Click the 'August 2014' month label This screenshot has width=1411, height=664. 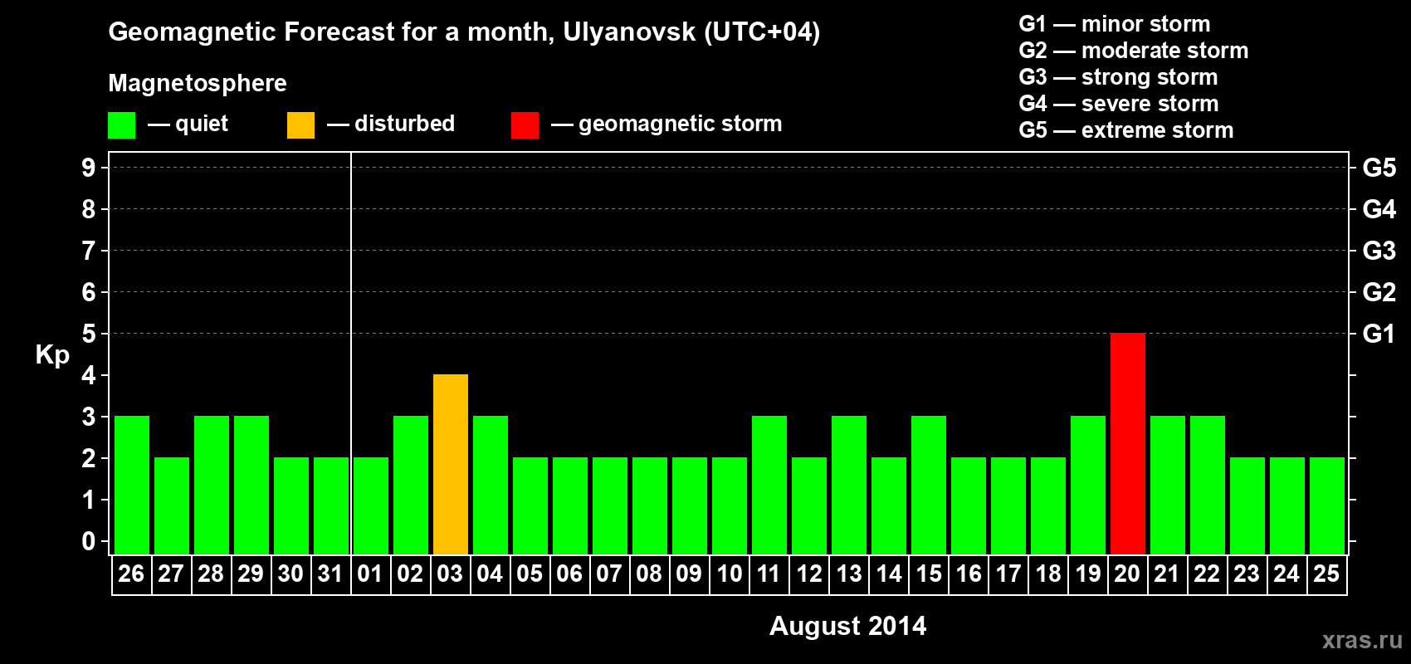pos(847,626)
